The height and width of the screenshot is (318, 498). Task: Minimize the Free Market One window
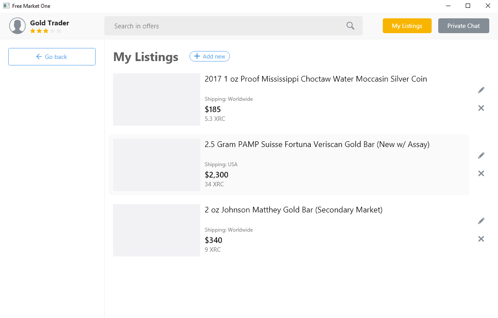(448, 6)
